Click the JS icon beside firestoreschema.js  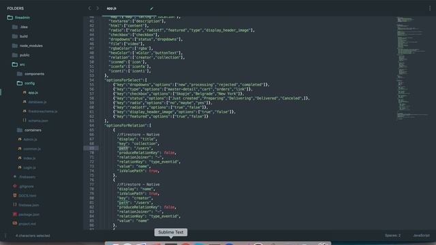point(25,111)
